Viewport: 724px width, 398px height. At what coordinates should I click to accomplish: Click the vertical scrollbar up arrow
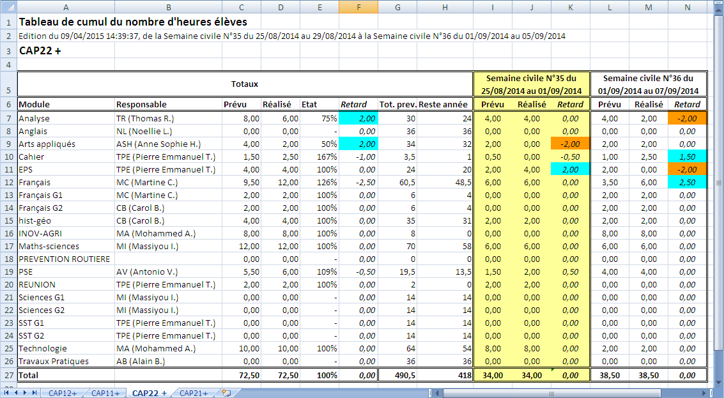click(x=718, y=10)
